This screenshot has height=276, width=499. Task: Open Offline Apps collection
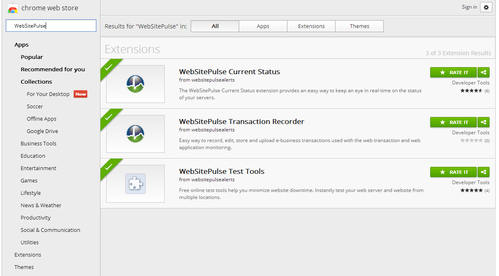42,119
